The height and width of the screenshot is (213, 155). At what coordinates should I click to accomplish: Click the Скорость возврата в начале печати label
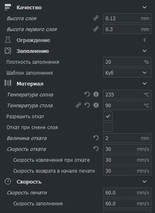(54, 171)
